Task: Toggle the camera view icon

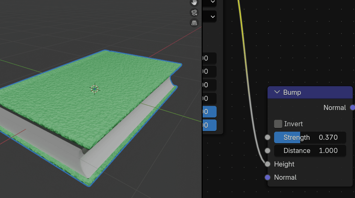Action: 194,13
